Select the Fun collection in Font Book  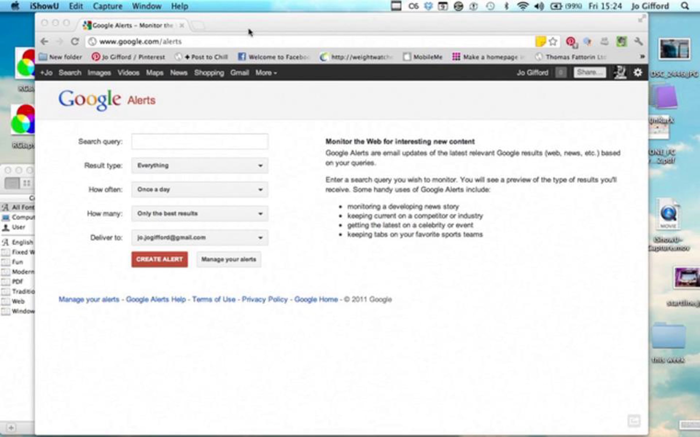click(17, 262)
